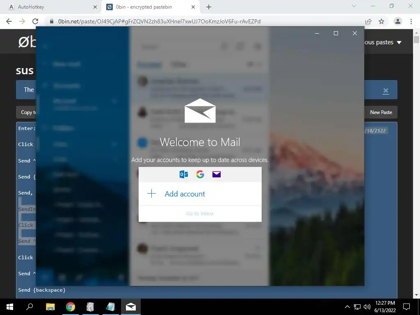Click the Google logo icon
The width and height of the screenshot is (420, 315).
(x=200, y=174)
